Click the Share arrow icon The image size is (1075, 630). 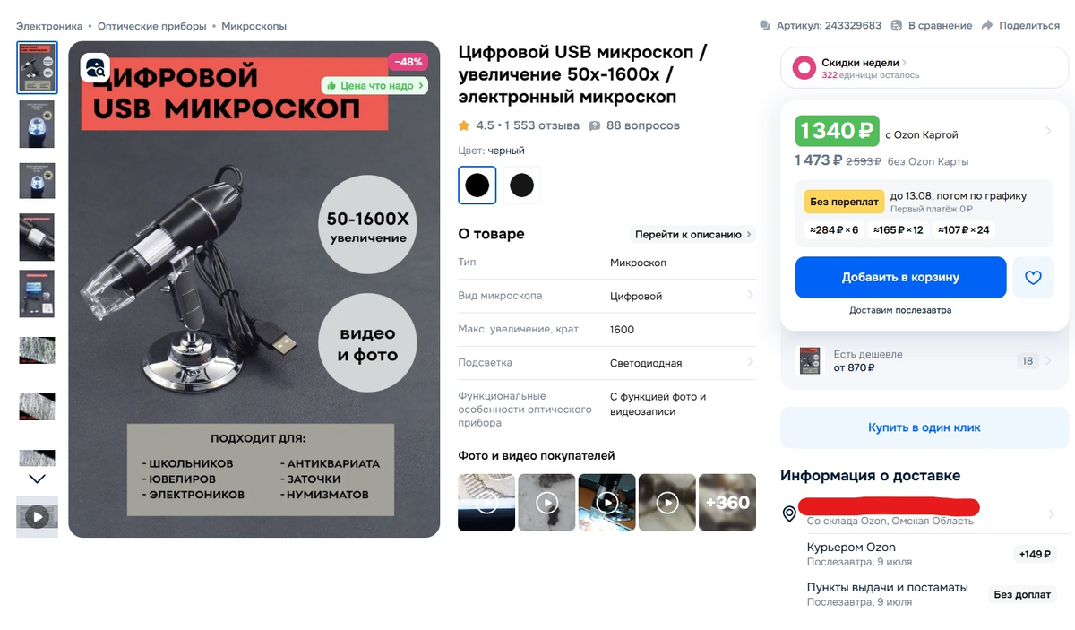pyautogui.click(x=986, y=25)
